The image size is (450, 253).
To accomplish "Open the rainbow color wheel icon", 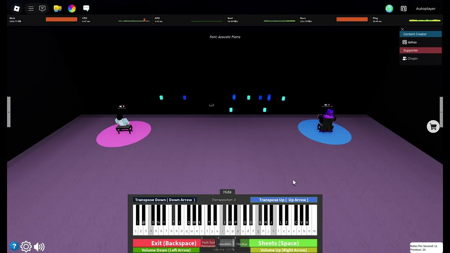I will click(72, 8).
